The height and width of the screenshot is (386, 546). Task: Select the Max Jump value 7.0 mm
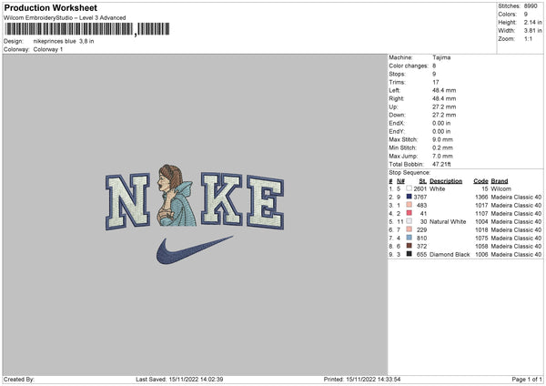tap(442, 156)
